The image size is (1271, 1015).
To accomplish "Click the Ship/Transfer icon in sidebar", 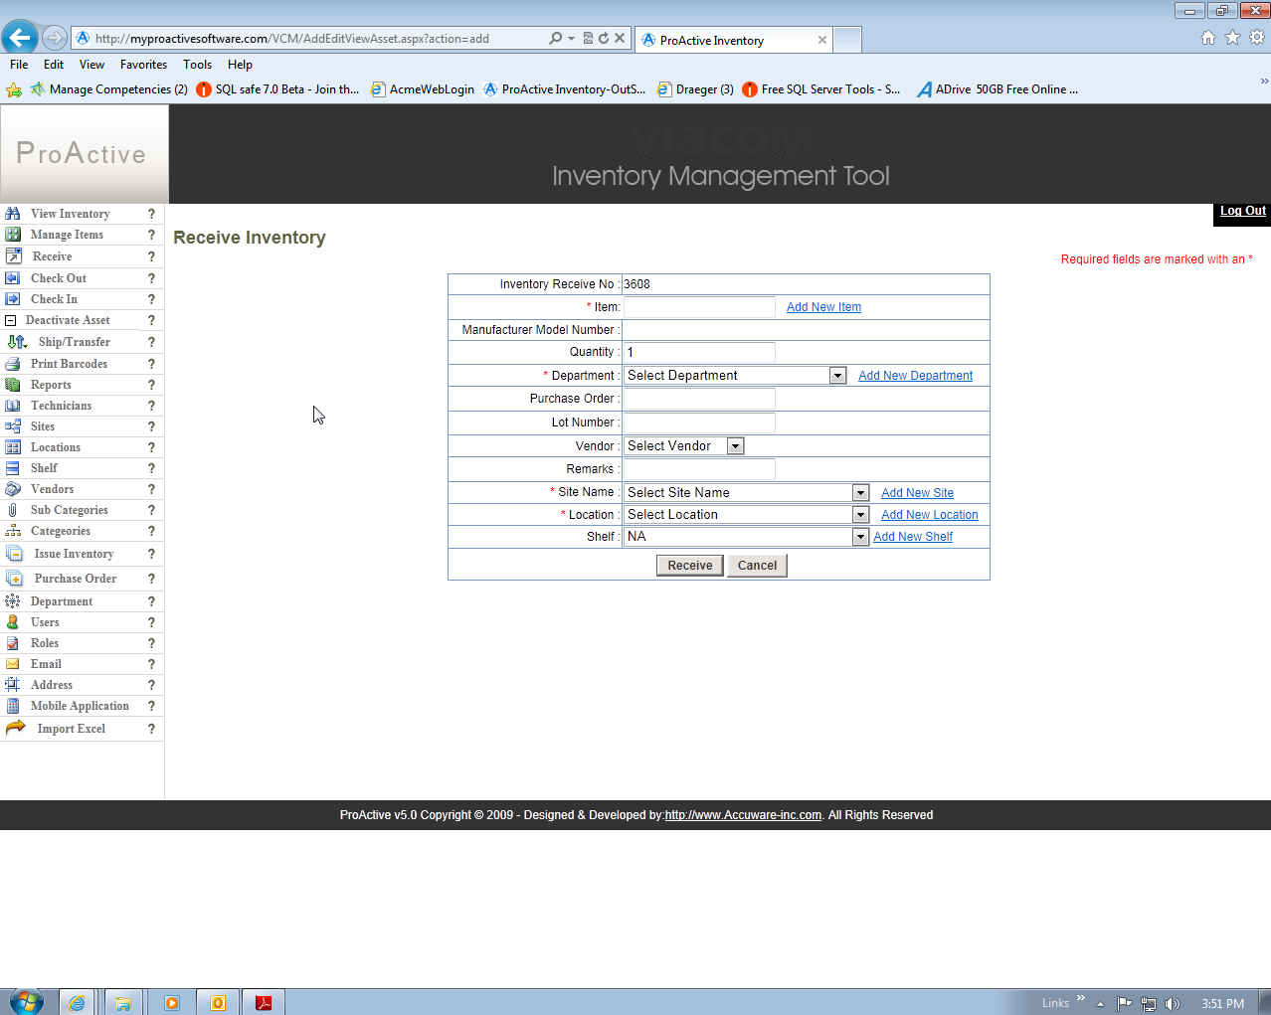I will click(x=17, y=342).
